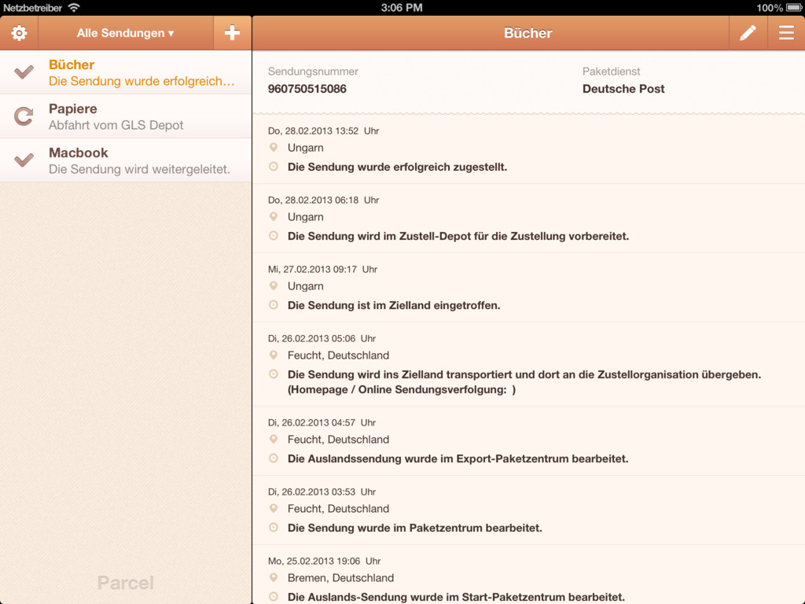Tap the 'Bücher' title in header
This screenshot has width=805, height=604.
click(x=527, y=33)
